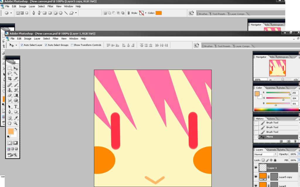This screenshot has height=187, width=300.
Task: Select the Layer5 copy layer name
Action: click(x=285, y=177)
